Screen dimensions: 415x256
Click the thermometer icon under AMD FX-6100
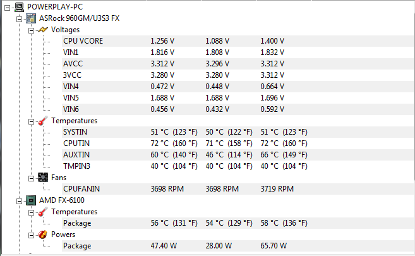point(43,212)
